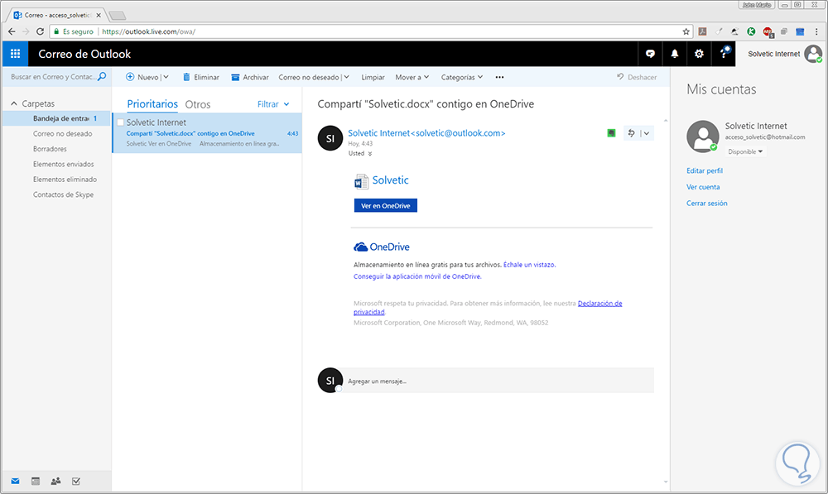Image resolution: width=828 pixels, height=494 pixels.
Task: Click the reply arrow icon in message
Action: [631, 133]
